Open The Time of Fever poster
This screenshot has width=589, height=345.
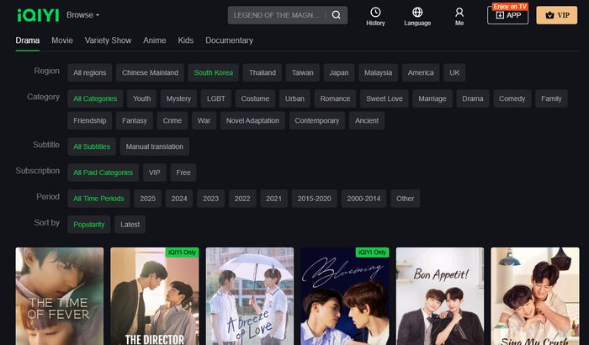click(x=60, y=296)
